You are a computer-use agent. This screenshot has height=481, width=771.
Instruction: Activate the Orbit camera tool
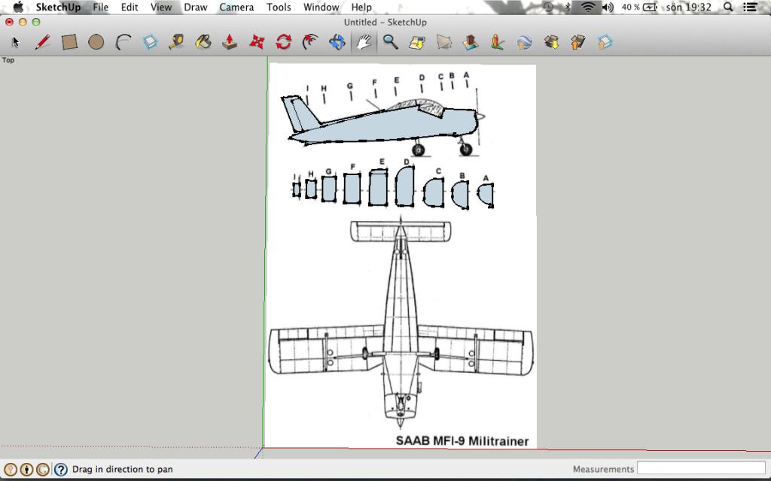click(x=337, y=42)
